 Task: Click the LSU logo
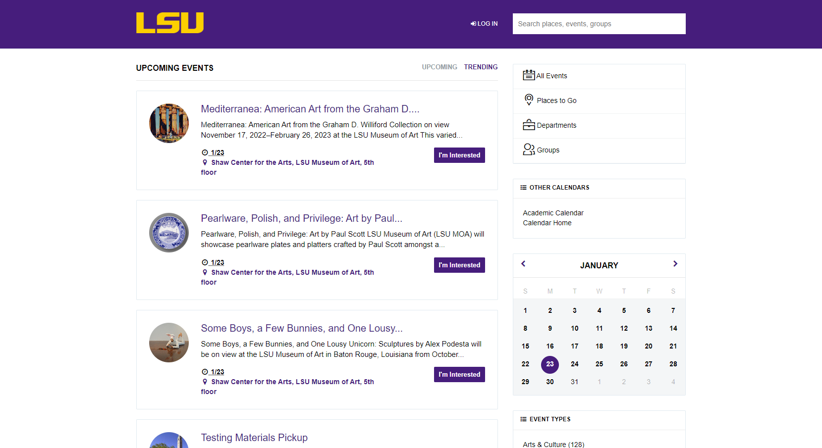170,23
